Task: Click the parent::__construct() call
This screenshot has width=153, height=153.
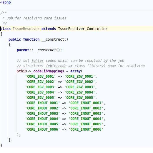Action: coord(39,50)
